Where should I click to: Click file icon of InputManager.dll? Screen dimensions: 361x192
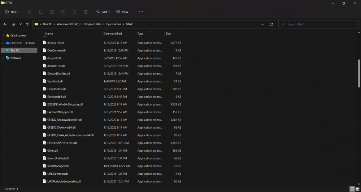(x=45, y=166)
